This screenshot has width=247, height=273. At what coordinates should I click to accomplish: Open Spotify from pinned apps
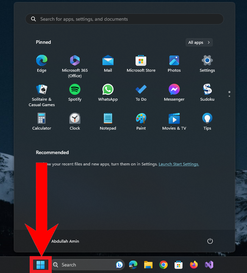click(x=75, y=93)
